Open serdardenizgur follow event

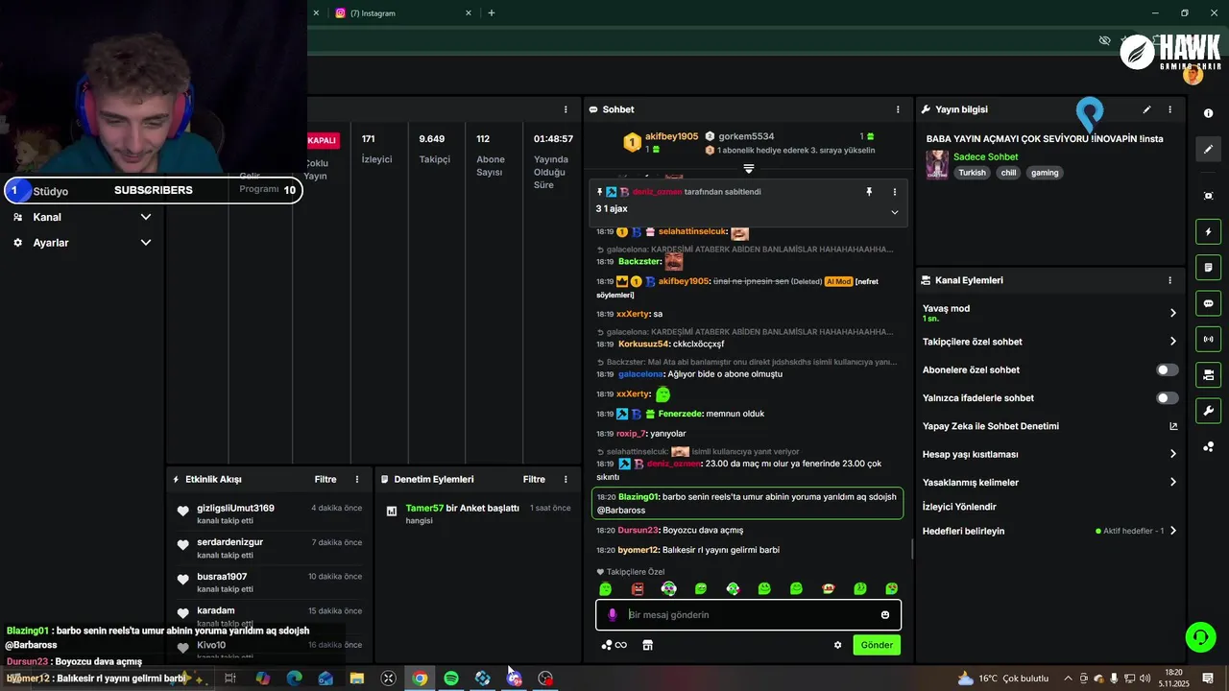click(x=269, y=548)
